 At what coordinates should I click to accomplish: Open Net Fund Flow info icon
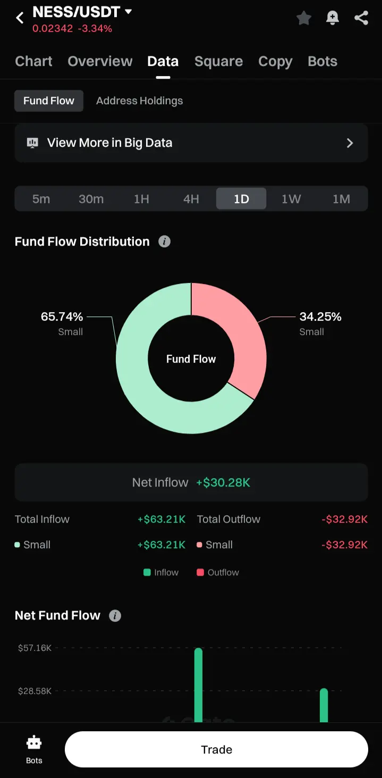pos(115,616)
